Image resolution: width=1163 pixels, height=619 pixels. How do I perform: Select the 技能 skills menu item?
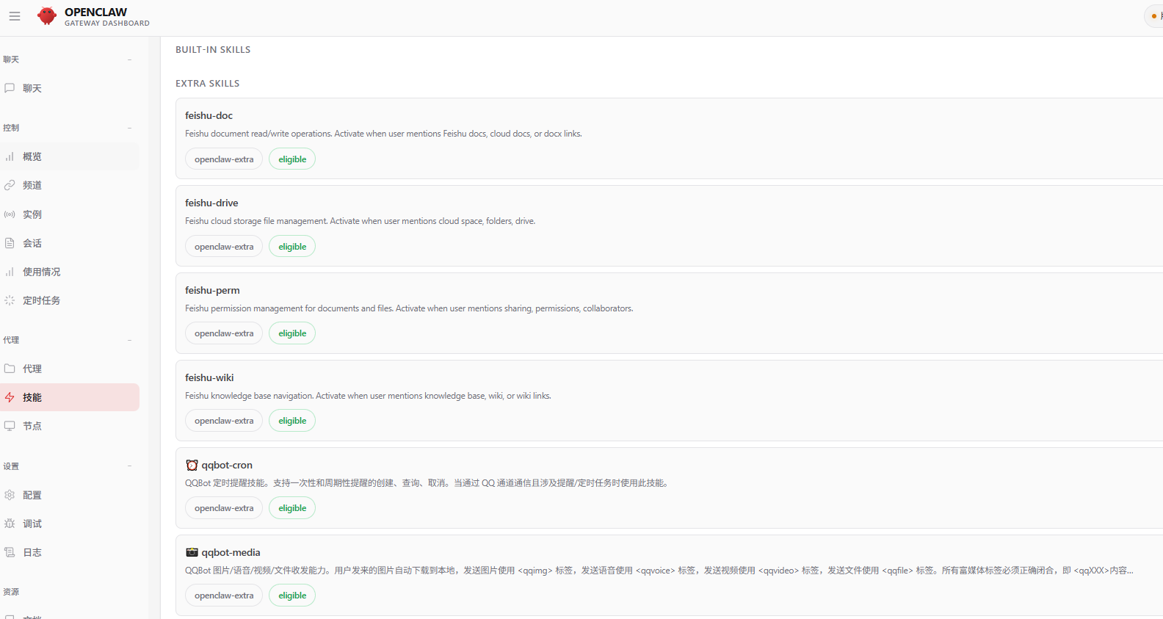70,397
